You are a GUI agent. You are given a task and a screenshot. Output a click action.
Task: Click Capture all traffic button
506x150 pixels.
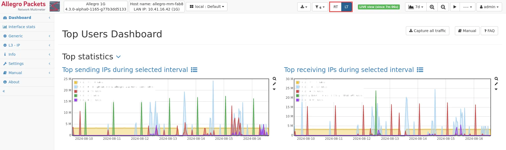[427, 31]
